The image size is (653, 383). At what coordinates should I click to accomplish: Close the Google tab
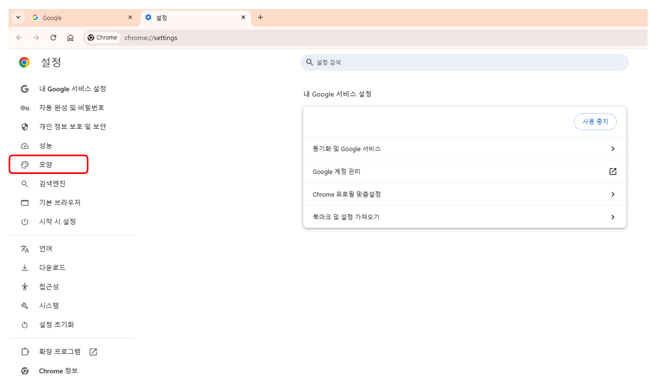(130, 18)
